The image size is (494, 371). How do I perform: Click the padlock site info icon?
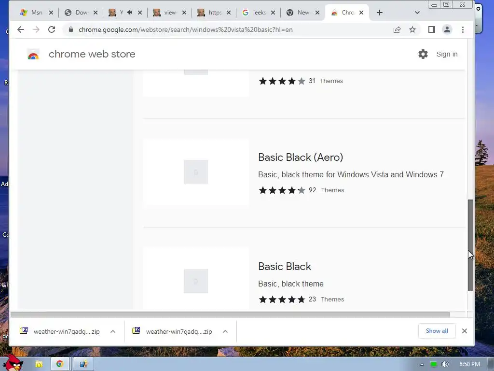[71, 29]
